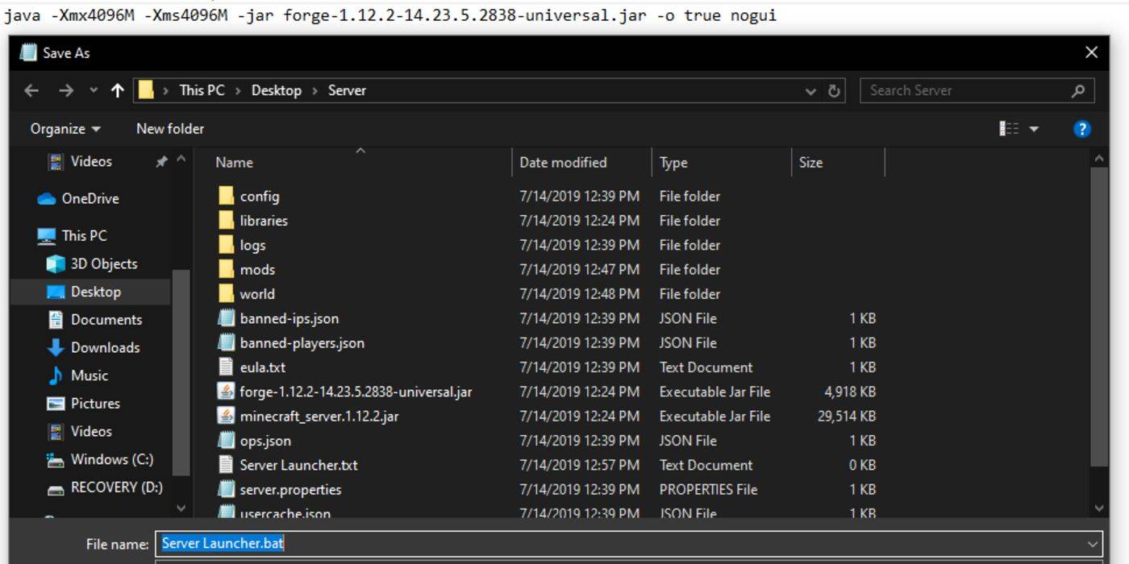Image resolution: width=1129 pixels, height=564 pixels.
Task: Navigate up one level using the up arrow
Action: pos(117,90)
